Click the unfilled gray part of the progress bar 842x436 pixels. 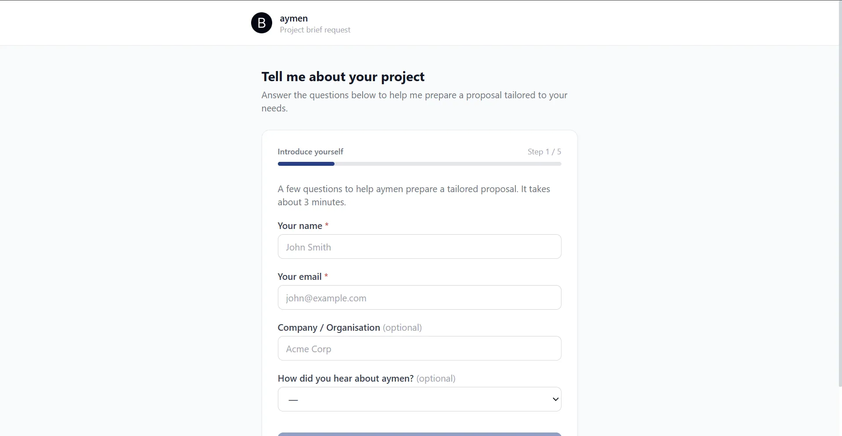(448, 164)
